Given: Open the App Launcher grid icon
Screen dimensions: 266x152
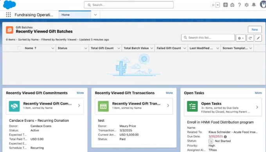Looking at the screenshot, I should (x=8, y=15).
